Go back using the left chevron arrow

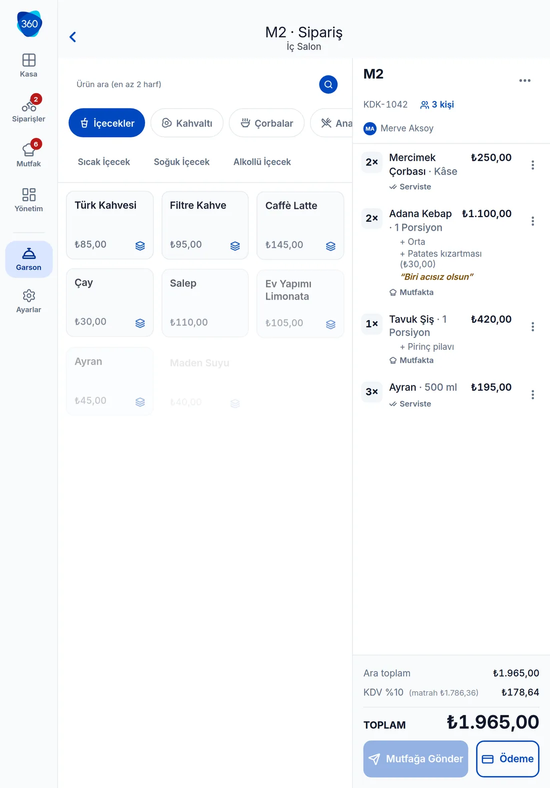coord(73,37)
